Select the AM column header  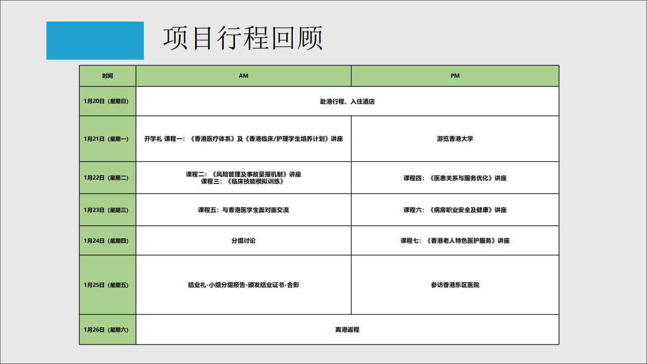244,76
